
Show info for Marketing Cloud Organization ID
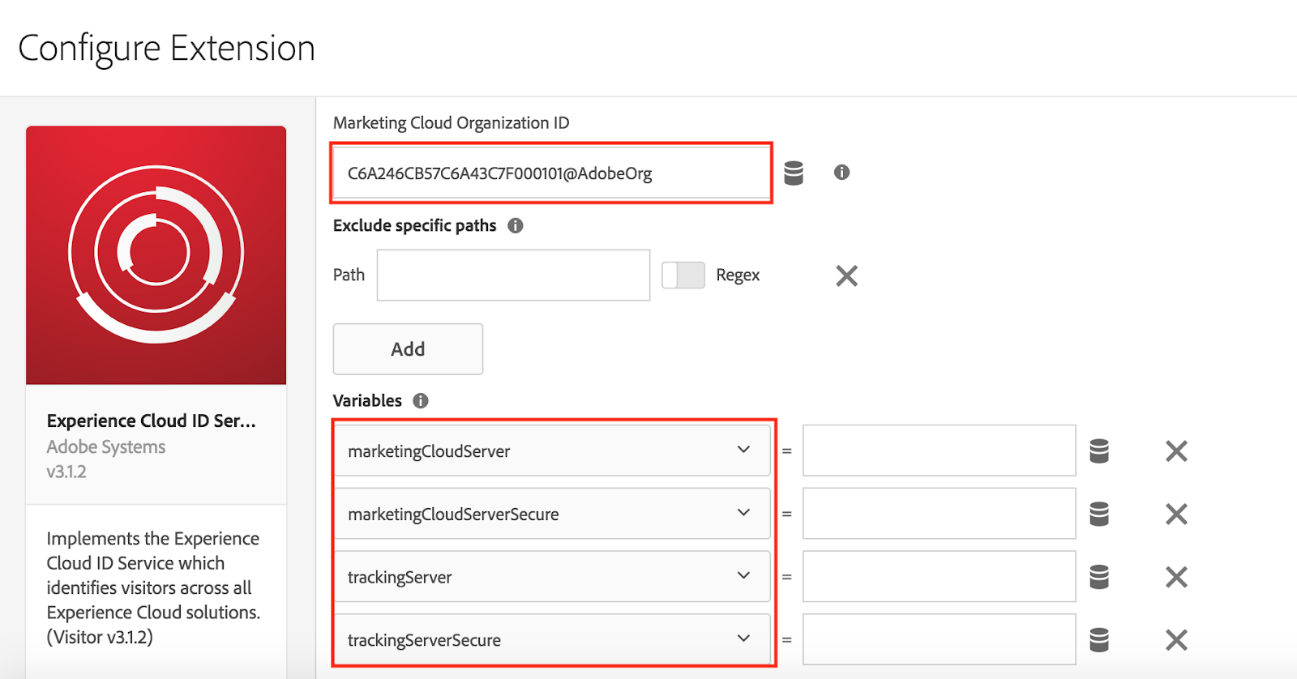point(842,172)
